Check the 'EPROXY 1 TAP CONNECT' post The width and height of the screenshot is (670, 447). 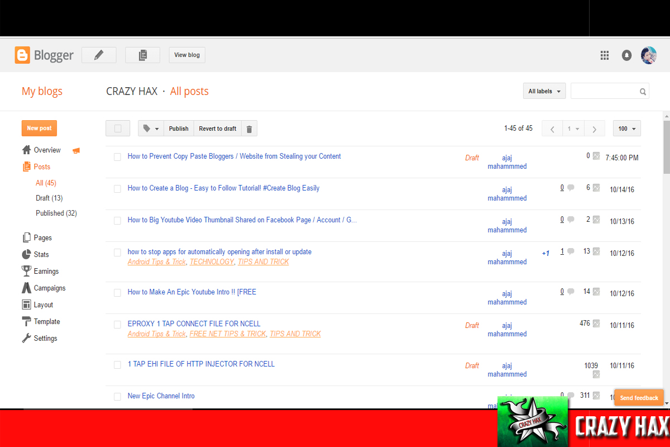coord(117,325)
